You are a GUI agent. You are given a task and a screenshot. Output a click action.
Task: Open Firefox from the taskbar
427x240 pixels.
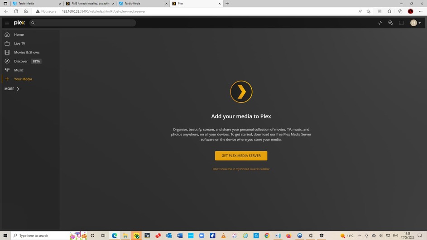288,235
